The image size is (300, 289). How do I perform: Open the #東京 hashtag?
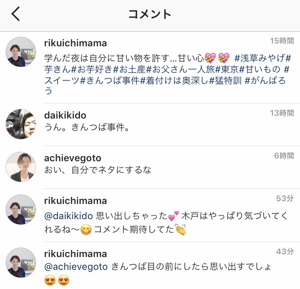tap(227, 69)
